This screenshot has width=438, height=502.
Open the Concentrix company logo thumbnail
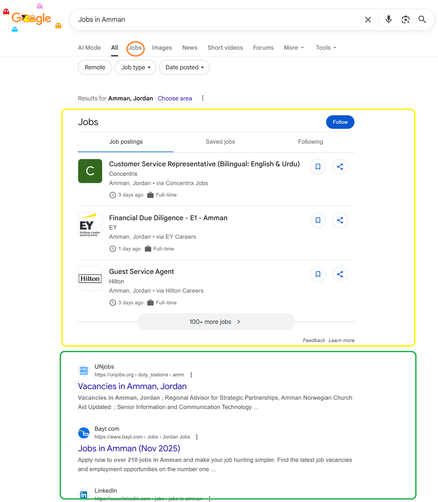90,171
